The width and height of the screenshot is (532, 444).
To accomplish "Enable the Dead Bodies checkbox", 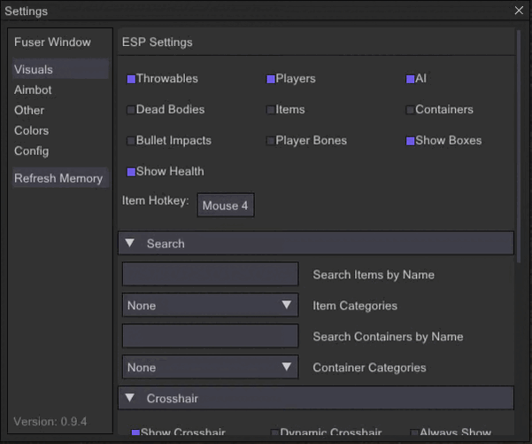I will click(131, 110).
